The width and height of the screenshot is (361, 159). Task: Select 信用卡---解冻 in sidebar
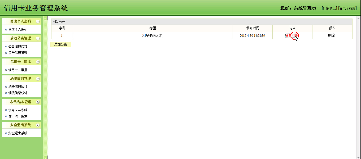[x=18, y=117]
